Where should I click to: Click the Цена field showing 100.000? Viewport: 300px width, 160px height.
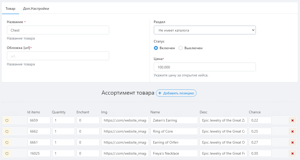[x=205, y=67]
